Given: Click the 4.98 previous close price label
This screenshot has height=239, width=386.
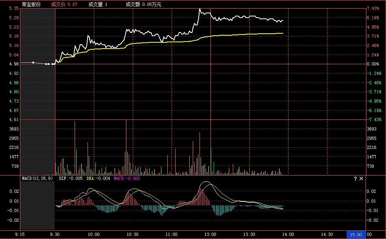Looking at the screenshot, I should point(14,64).
